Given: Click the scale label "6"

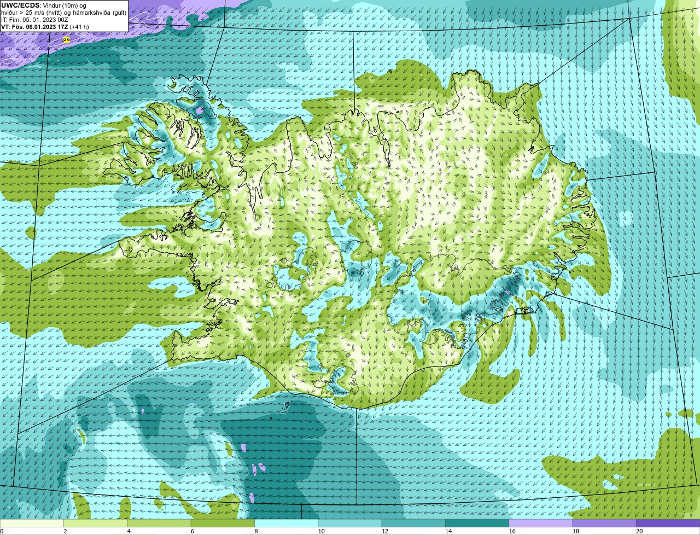Looking at the screenshot, I should pyautogui.click(x=192, y=531).
